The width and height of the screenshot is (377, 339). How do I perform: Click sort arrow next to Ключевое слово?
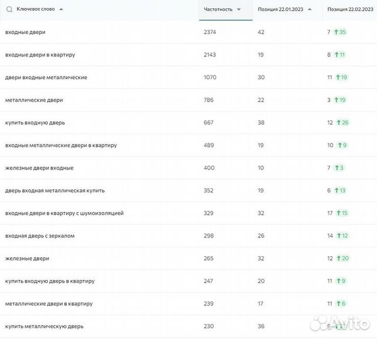point(61,9)
